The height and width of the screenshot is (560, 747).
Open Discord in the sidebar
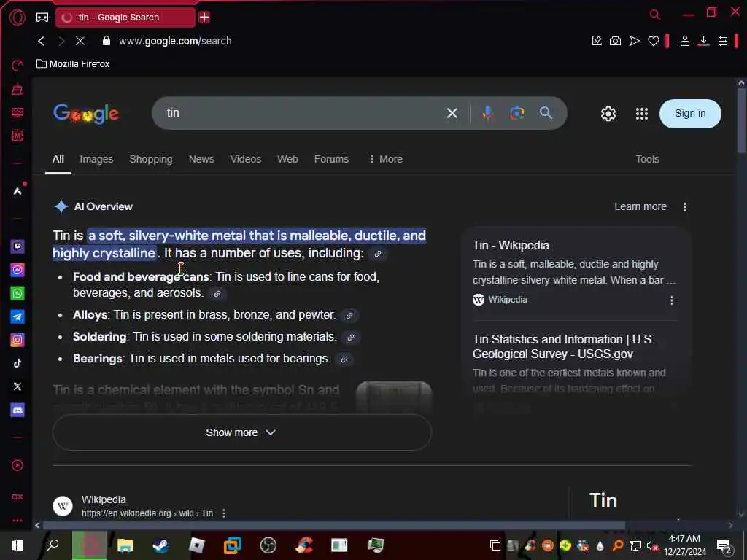[x=18, y=410]
